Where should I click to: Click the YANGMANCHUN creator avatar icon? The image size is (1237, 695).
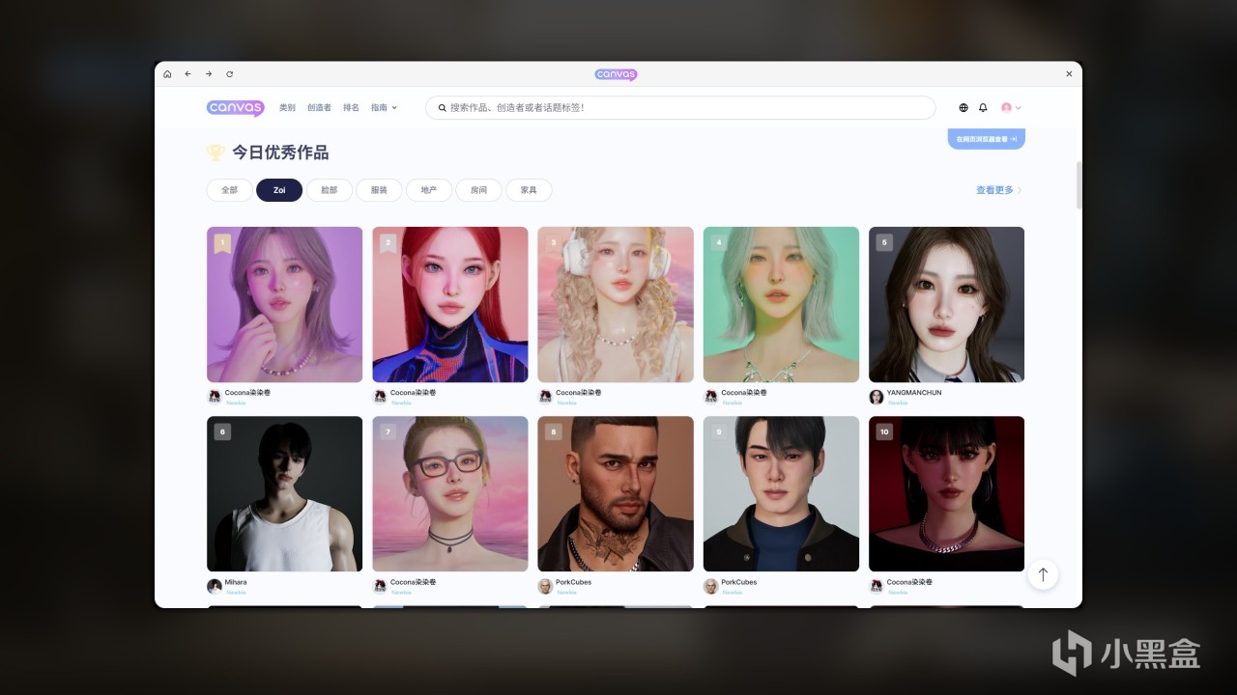pos(877,397)
